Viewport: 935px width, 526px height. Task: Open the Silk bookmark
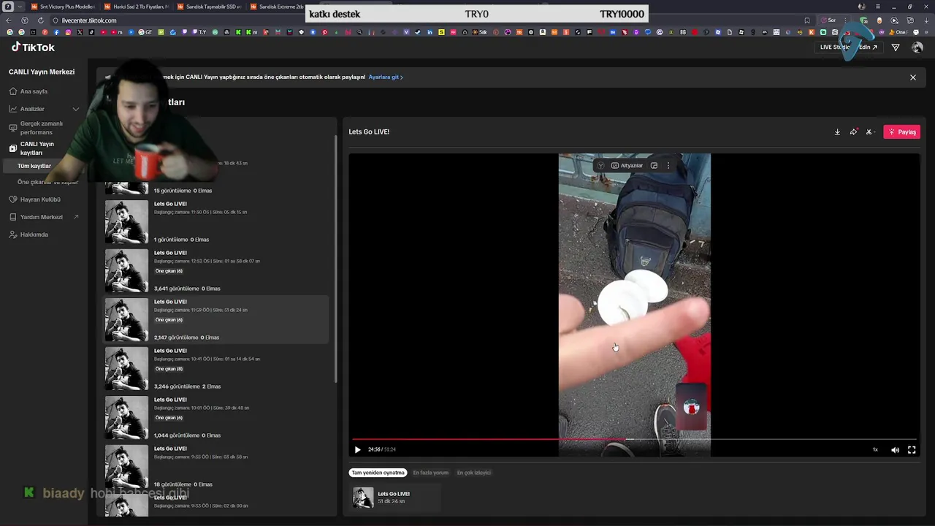(478, 32)
